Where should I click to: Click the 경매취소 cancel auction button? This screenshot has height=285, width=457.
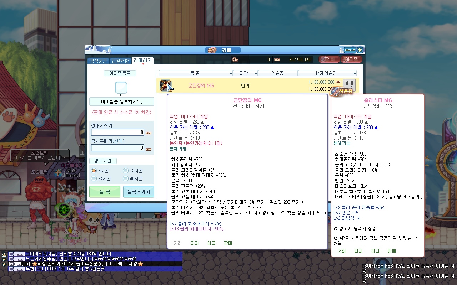pyautogui.click(x=349, y=85)
